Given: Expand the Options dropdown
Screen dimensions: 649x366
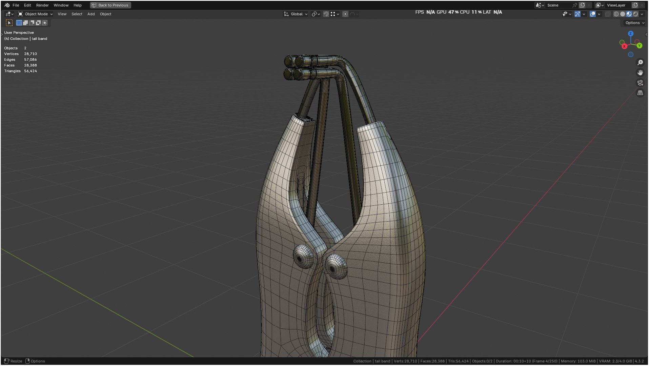Looking at the screenshot, I should coord(634,23).
